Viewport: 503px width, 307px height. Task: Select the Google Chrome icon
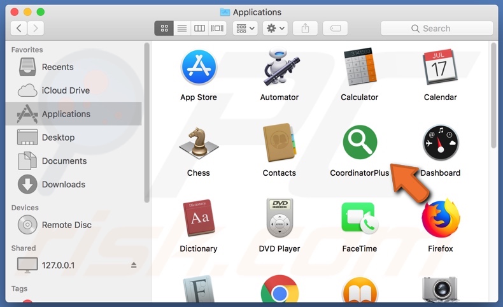280,290
